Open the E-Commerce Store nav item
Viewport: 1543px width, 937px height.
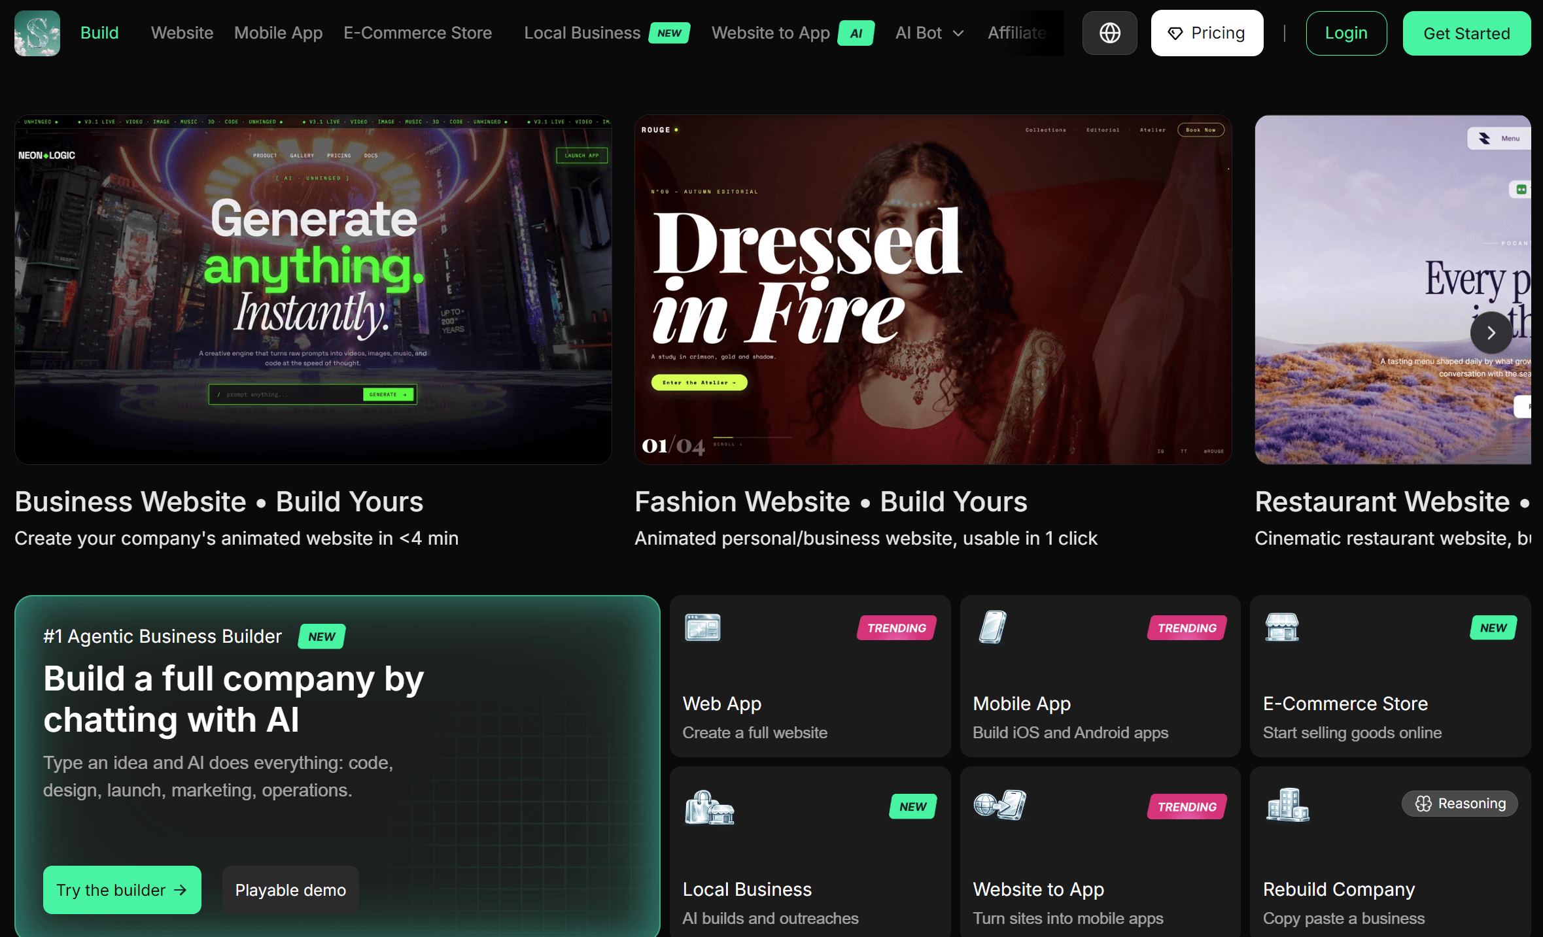pyautogui.click(x=417, y=33)
